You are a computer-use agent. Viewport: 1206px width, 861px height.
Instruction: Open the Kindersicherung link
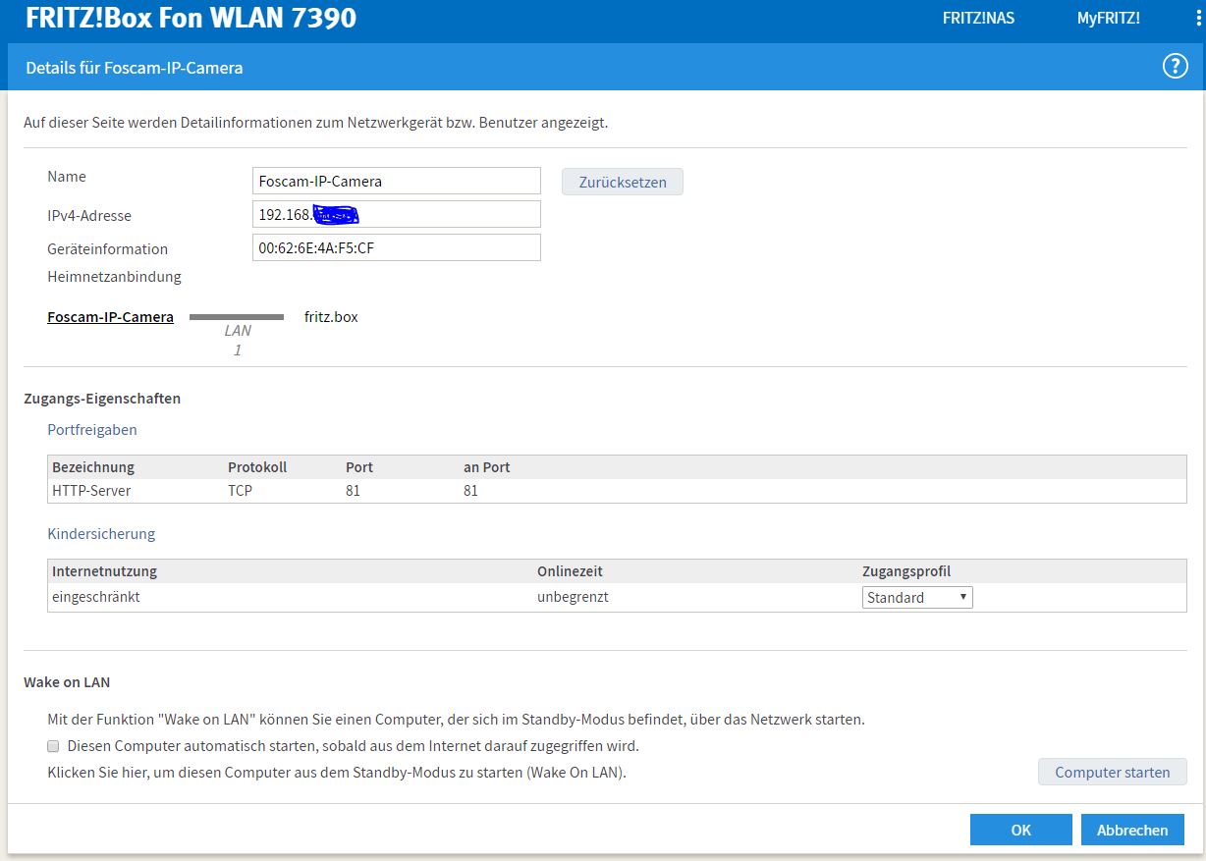pyautogui.click(x=101, y=534)
